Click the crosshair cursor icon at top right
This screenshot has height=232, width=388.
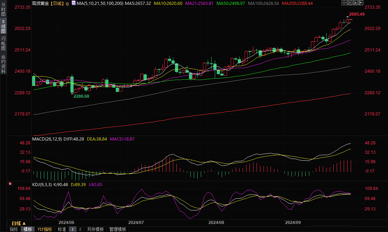(x=344, y=3)
